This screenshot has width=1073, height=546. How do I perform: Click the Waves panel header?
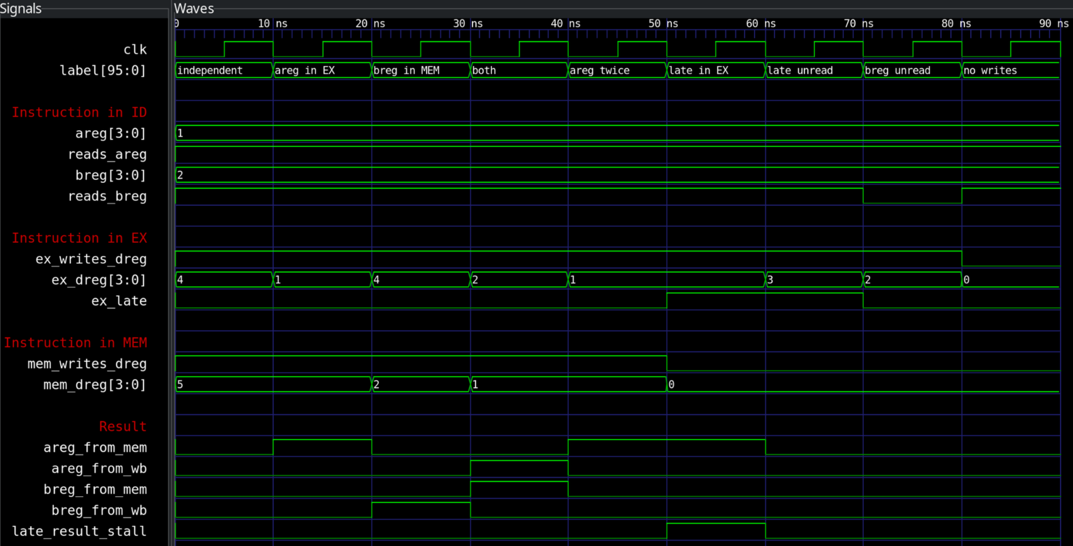194,8
